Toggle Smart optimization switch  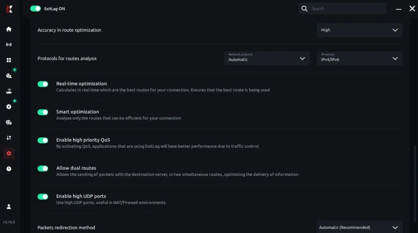[42, 112]
